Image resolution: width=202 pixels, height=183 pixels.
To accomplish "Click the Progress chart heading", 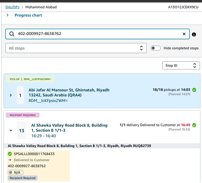I will click(x=28, y=15).
